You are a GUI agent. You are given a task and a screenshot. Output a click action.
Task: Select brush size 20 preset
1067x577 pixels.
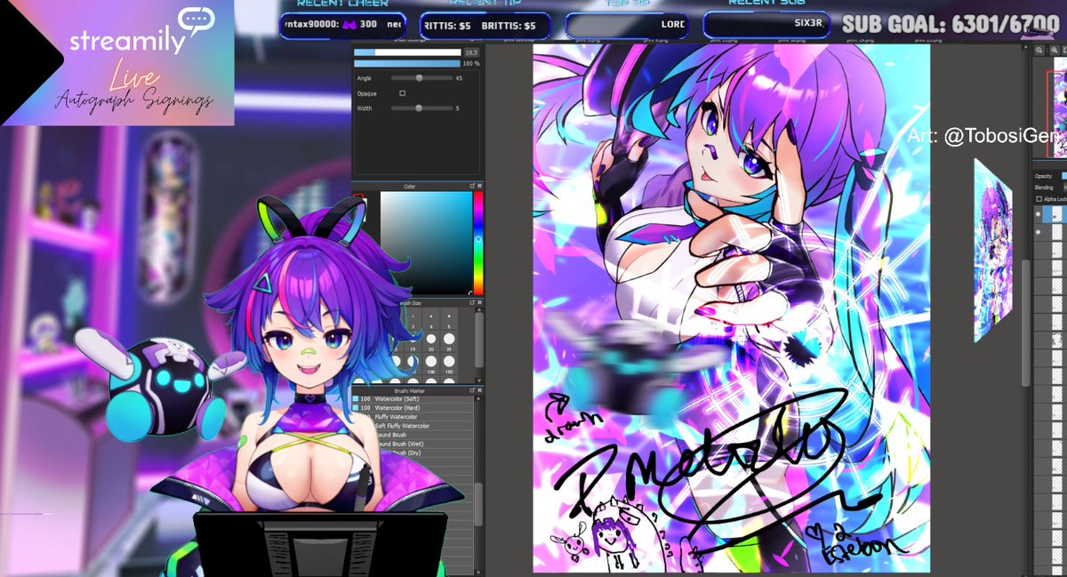(431, 342)
